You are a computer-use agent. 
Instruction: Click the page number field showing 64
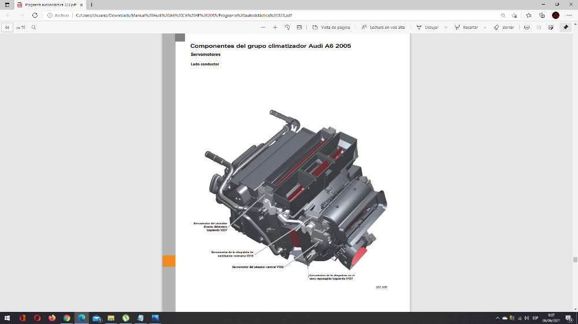pyautogui.click(x=7, y=27)
